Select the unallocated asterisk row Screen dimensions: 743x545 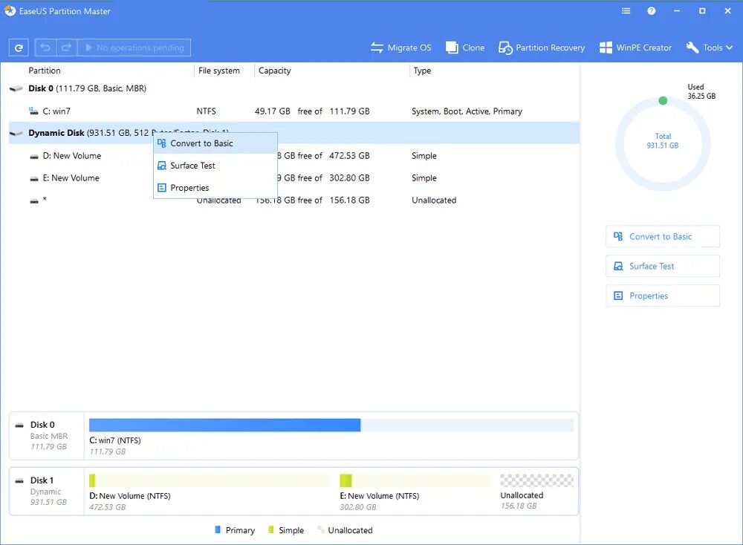[x=293, y=200]
